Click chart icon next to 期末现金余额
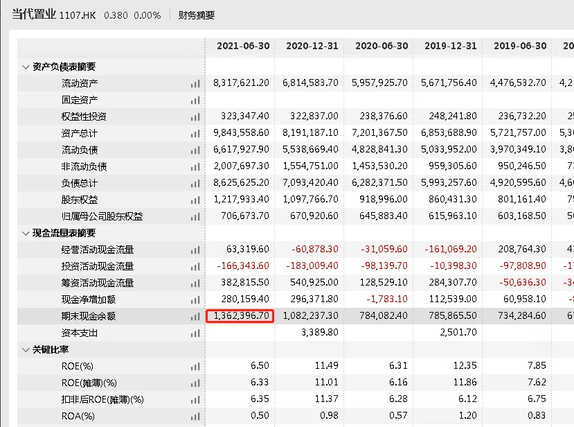The height and width of the screenshot is (427, 574). click(x=195, y=316)
